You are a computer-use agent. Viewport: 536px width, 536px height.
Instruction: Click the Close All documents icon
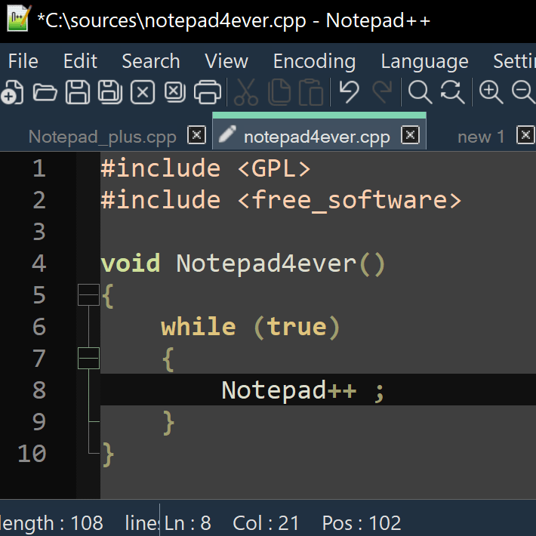(175, 92)
